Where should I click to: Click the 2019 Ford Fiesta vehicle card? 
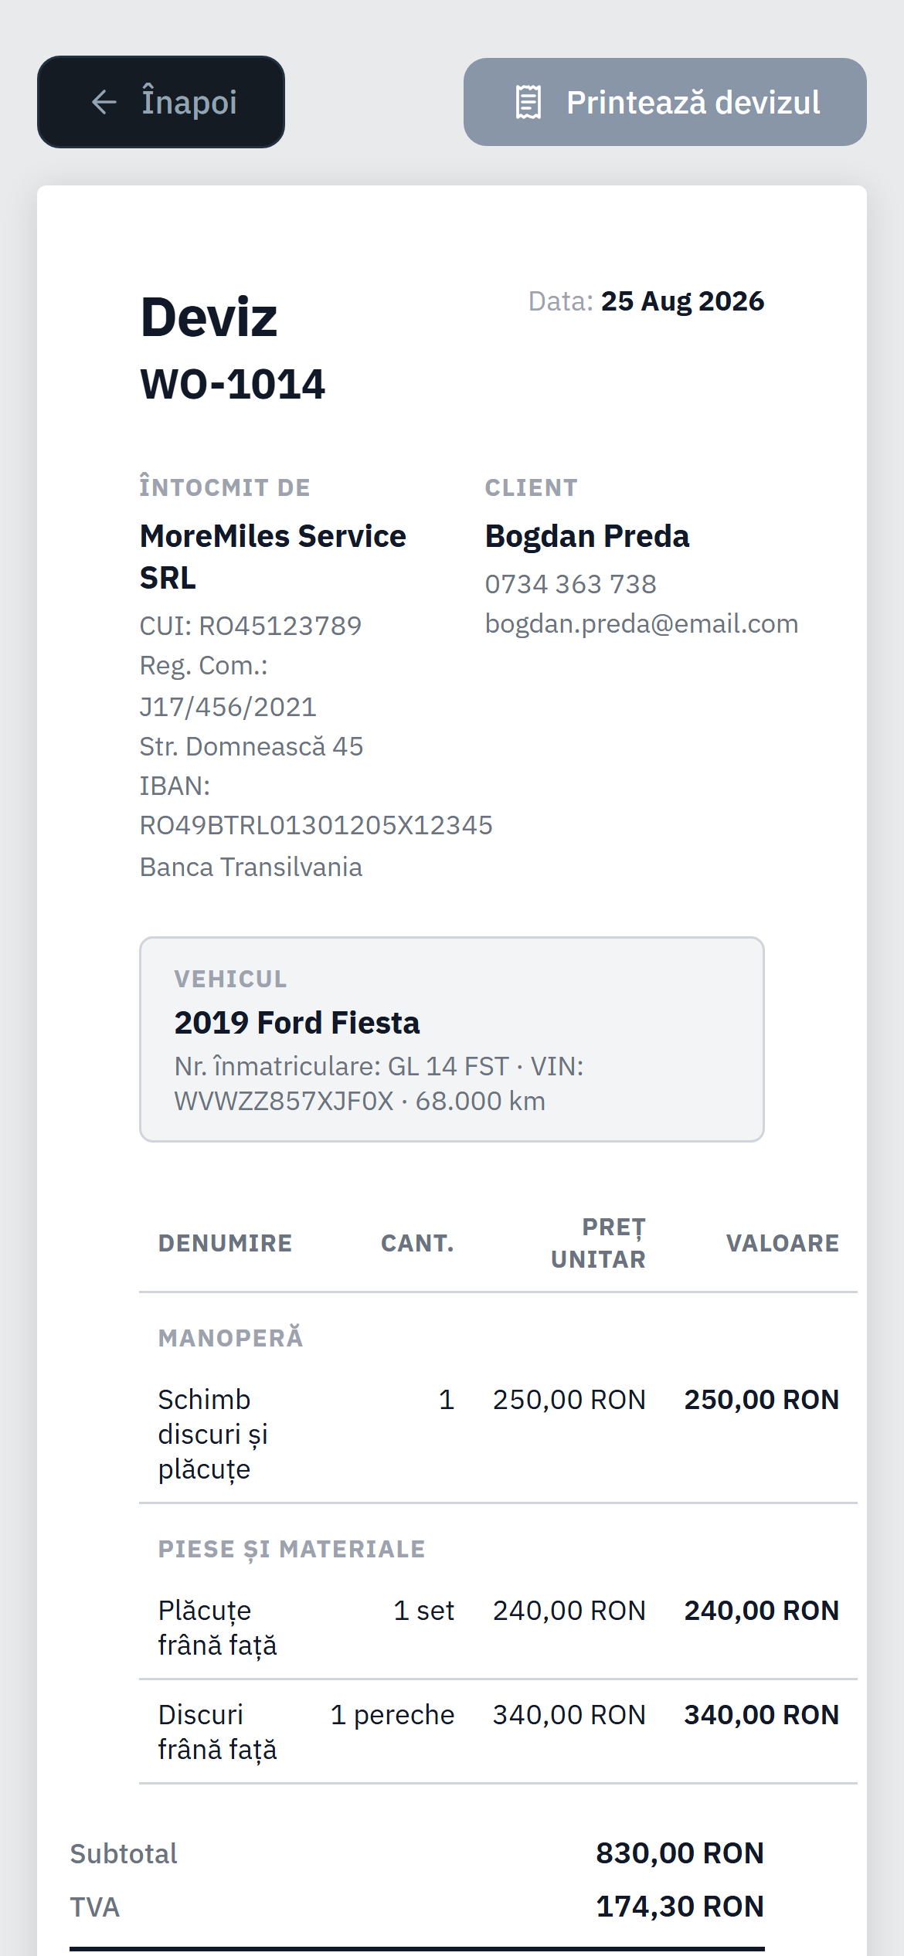point(452,1039)
